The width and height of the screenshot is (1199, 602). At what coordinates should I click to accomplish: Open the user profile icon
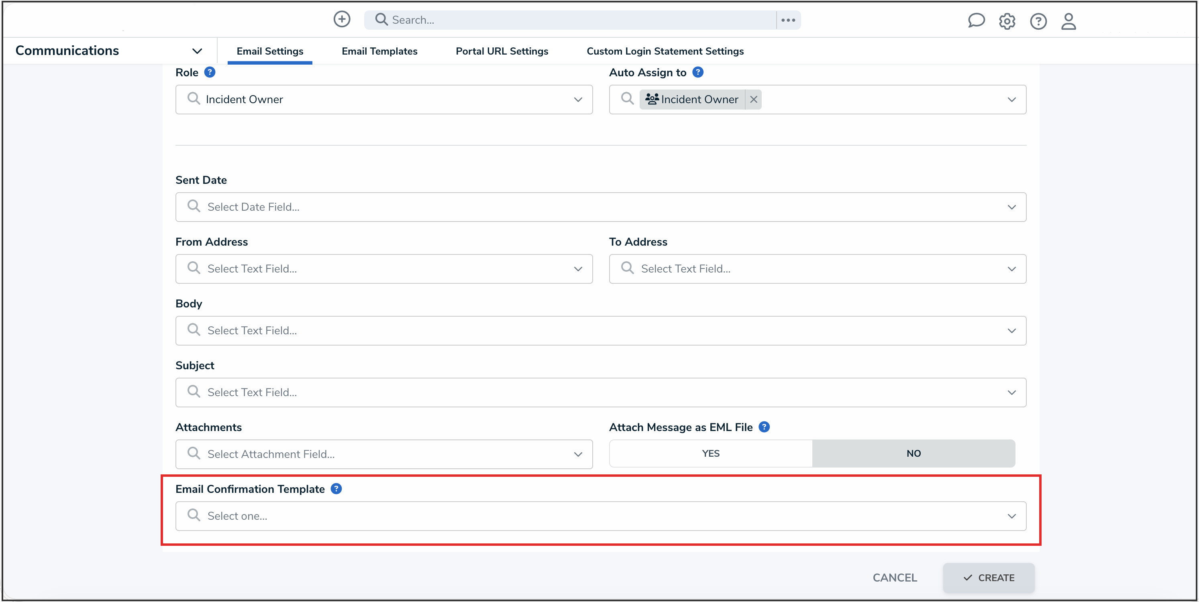point(1068,22)
